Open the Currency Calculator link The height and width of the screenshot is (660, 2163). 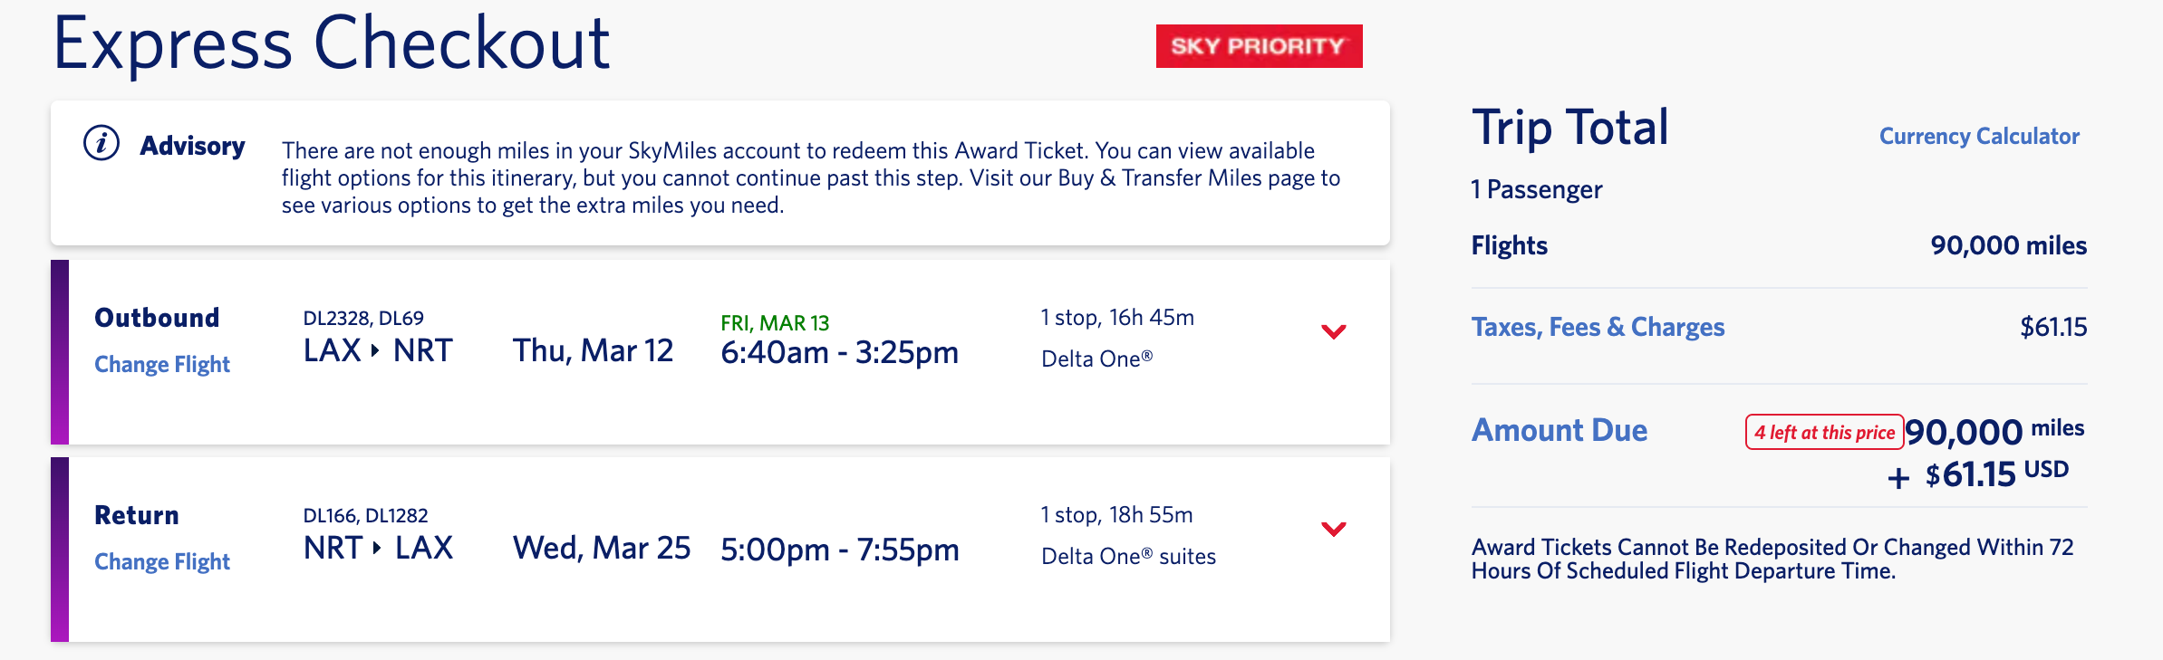click(x=1979, y=136)
